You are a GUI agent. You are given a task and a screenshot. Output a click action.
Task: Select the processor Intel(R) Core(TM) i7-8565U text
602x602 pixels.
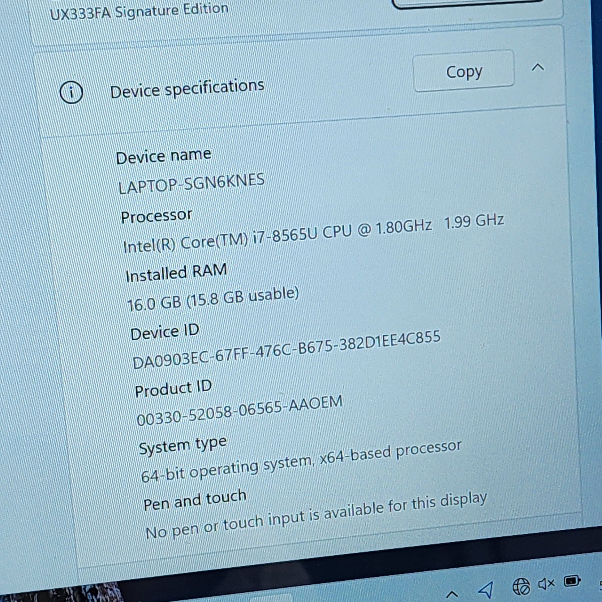click(313, 234)
